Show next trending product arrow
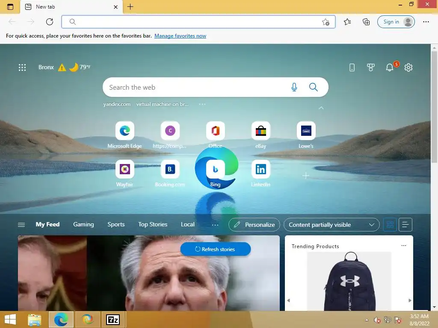Viewport: 438px width, 328px height. [410, 300]
